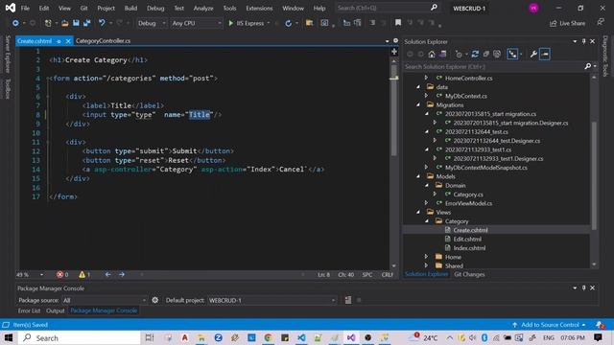Click the Package Manager settings gear icon
This screenshot has width=614, height=345.
click(155, 300)
